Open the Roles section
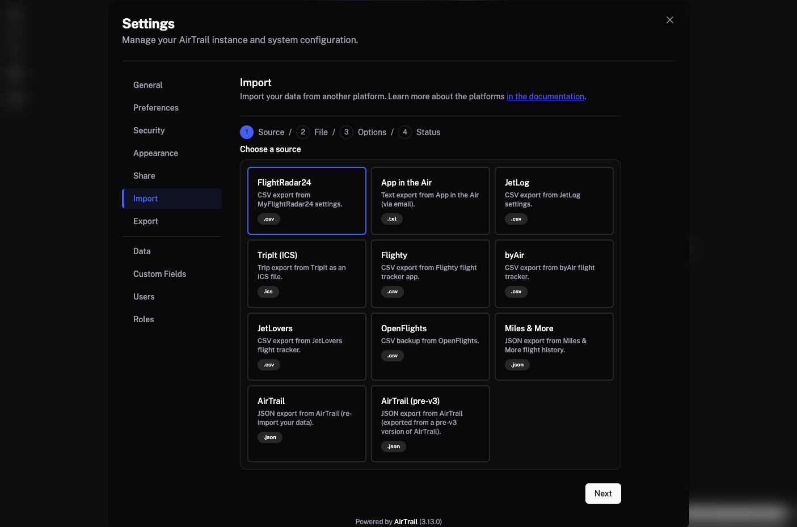 click(172, 319)
